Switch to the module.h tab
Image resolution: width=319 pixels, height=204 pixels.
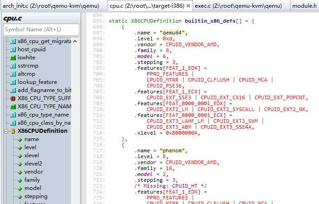click(x=304, y=6)
